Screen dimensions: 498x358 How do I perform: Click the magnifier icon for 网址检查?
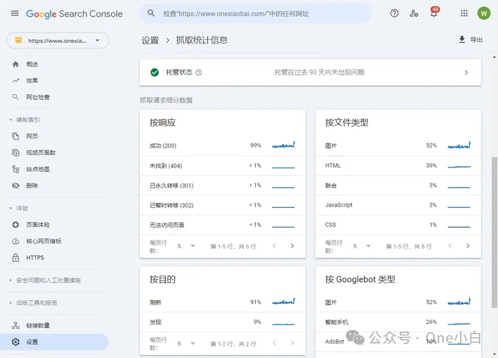15,97
